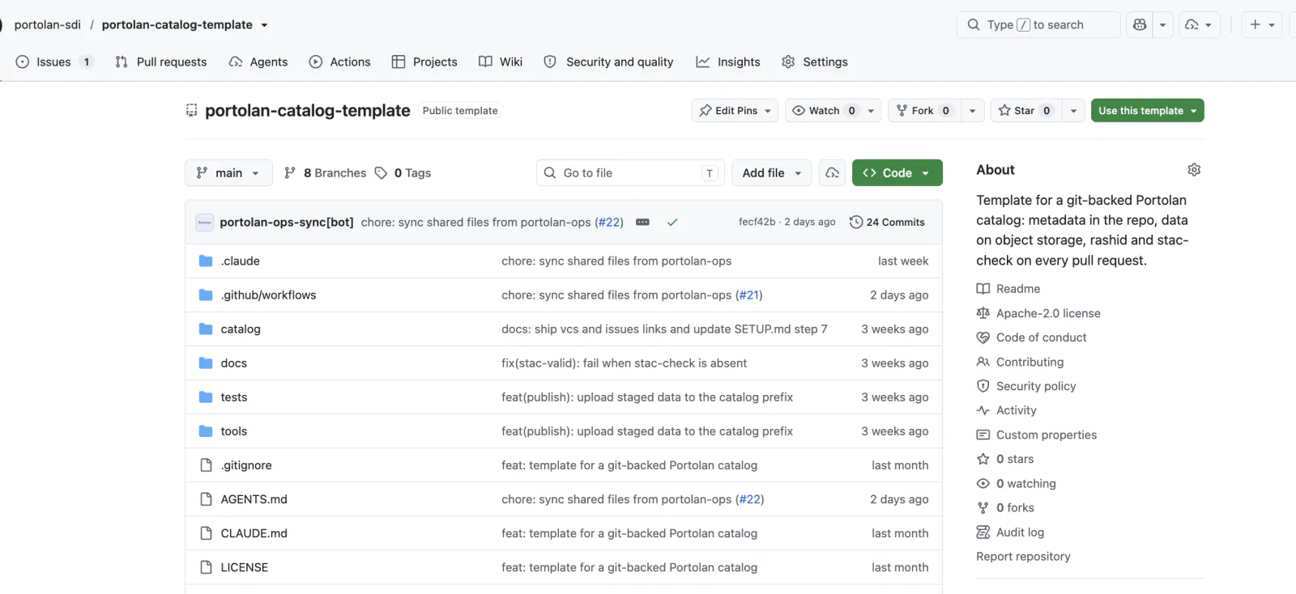This screenshot has height=594, width=1296.
Task: Open the repository switcher caret beside portolan-catalog-template
Action: point(264,25)
